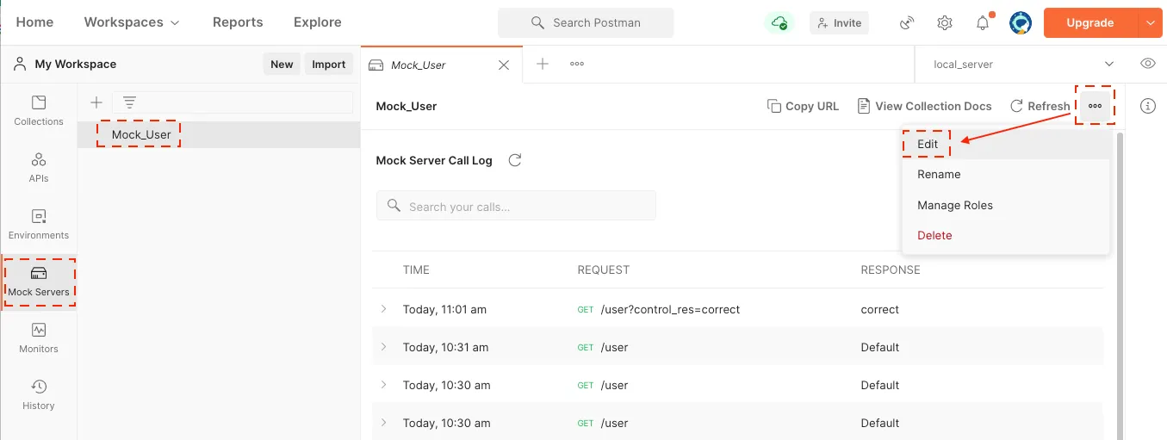Open the Collections sidebar panel
The width and height of the screenshot is (1167, 440).
pos(39,112)
